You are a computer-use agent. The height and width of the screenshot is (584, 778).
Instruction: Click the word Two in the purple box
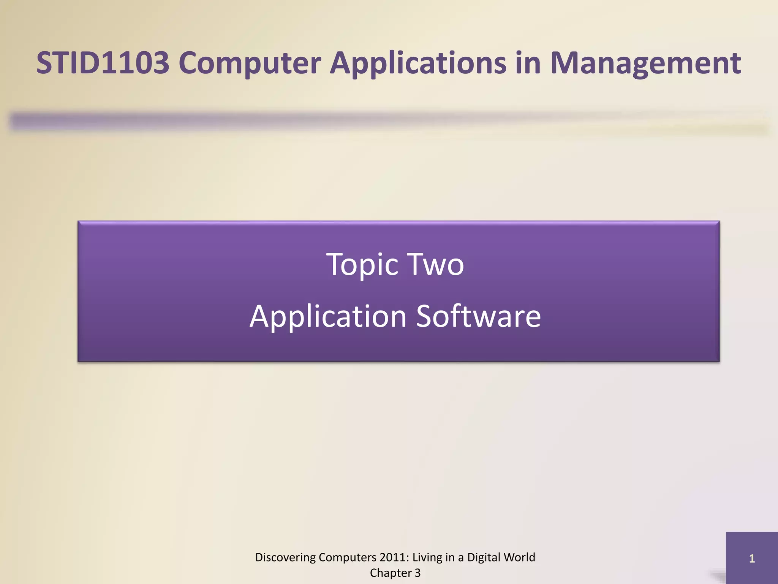(435, 264)
